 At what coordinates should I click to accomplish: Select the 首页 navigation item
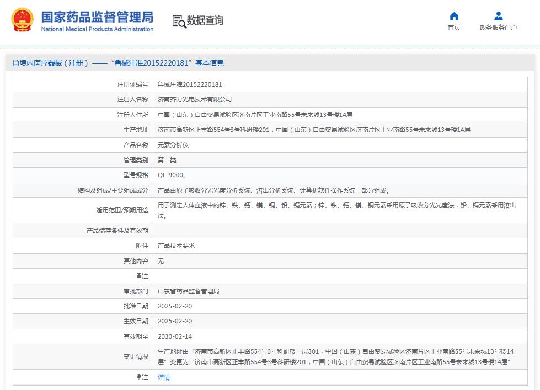coord(453,28)
